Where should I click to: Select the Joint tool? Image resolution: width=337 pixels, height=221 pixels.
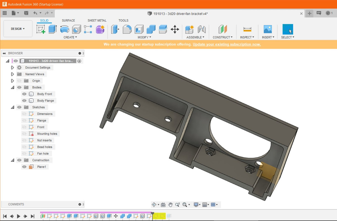point(202,29)
